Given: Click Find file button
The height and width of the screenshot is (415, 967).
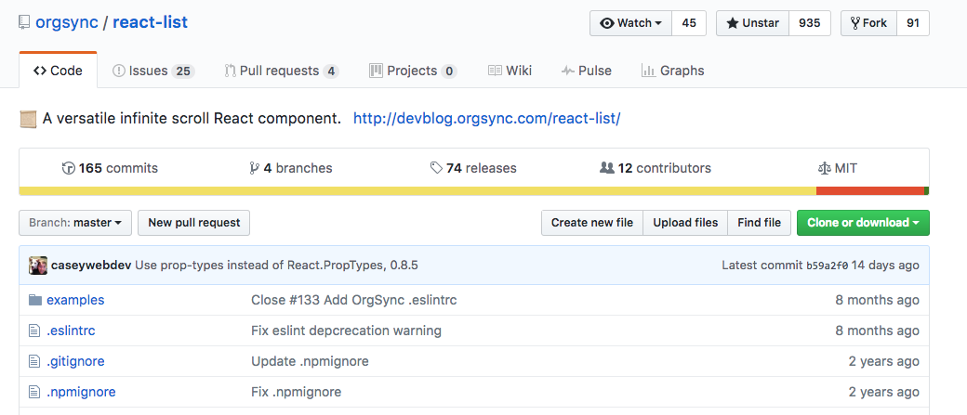Looking at the screenshot, I should [x=759, y=223].
